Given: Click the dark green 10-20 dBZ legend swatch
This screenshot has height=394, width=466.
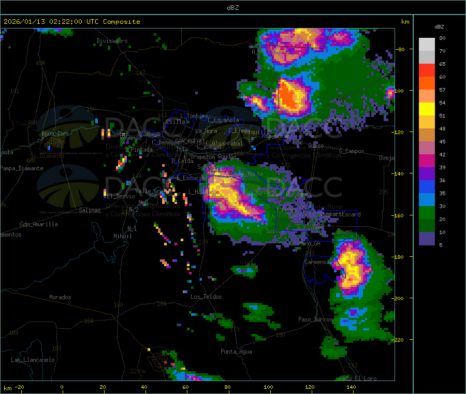Looking at the screenshot, I should 427,226.
